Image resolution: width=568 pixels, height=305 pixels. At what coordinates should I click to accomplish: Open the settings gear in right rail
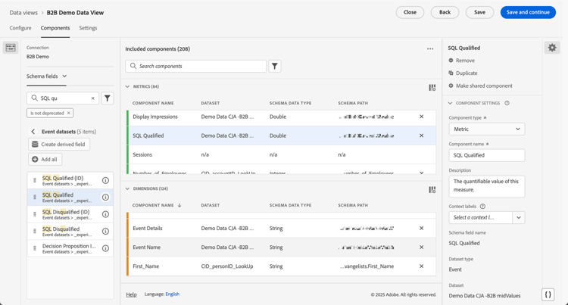pyautogui.click(x=552, y=48)
